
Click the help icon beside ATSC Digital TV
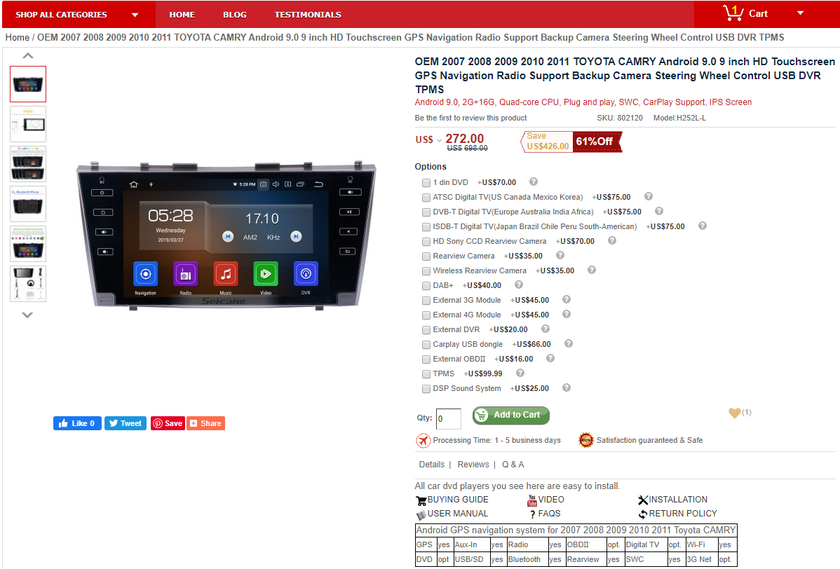click(x=648, y=196)
